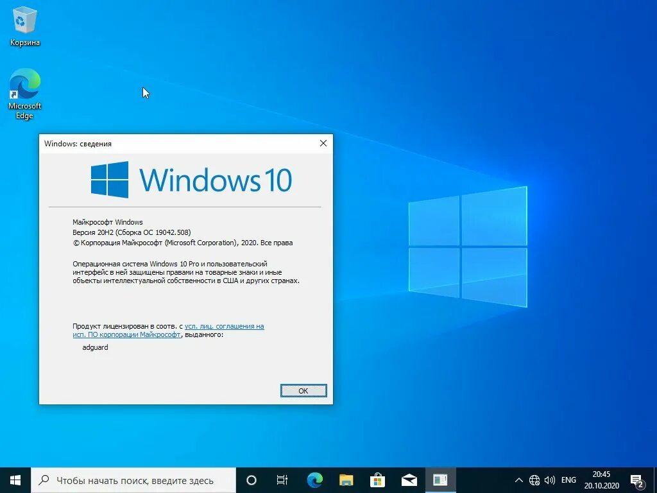
Task: Click the Майкрософт Windows line
Action: pos(108,222)
